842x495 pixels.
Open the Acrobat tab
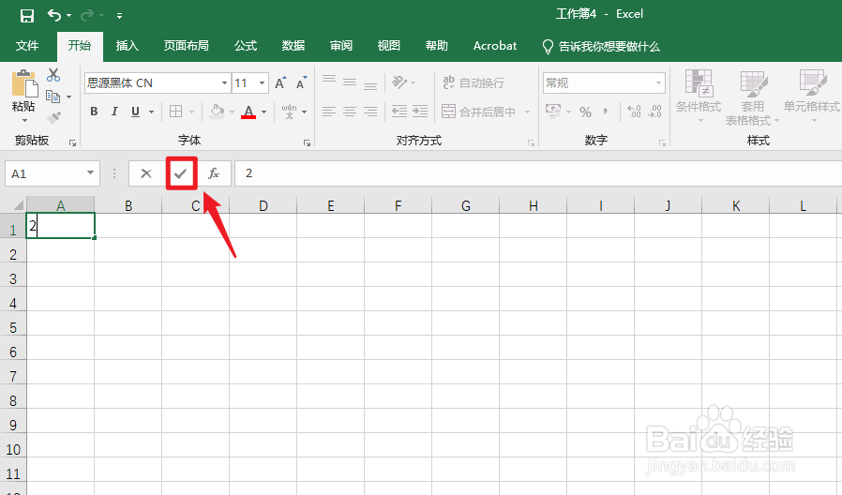(x=494, y=46)
